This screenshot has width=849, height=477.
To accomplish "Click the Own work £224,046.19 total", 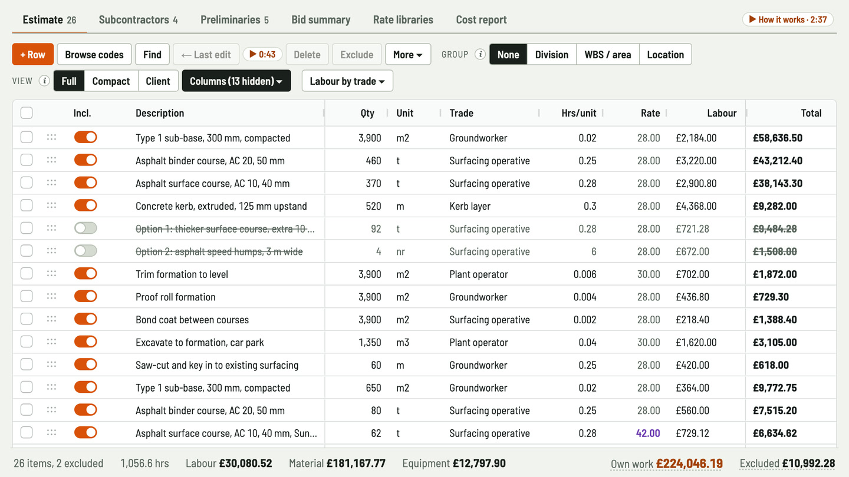I will pyautogui.click(x=667, y=464).
